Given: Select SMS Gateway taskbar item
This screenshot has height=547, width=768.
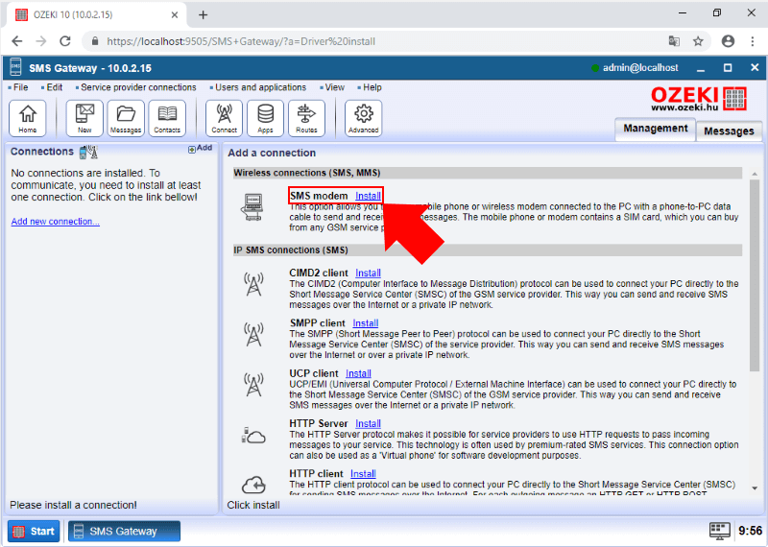Looking at the screenshot, I should point(124,532).
